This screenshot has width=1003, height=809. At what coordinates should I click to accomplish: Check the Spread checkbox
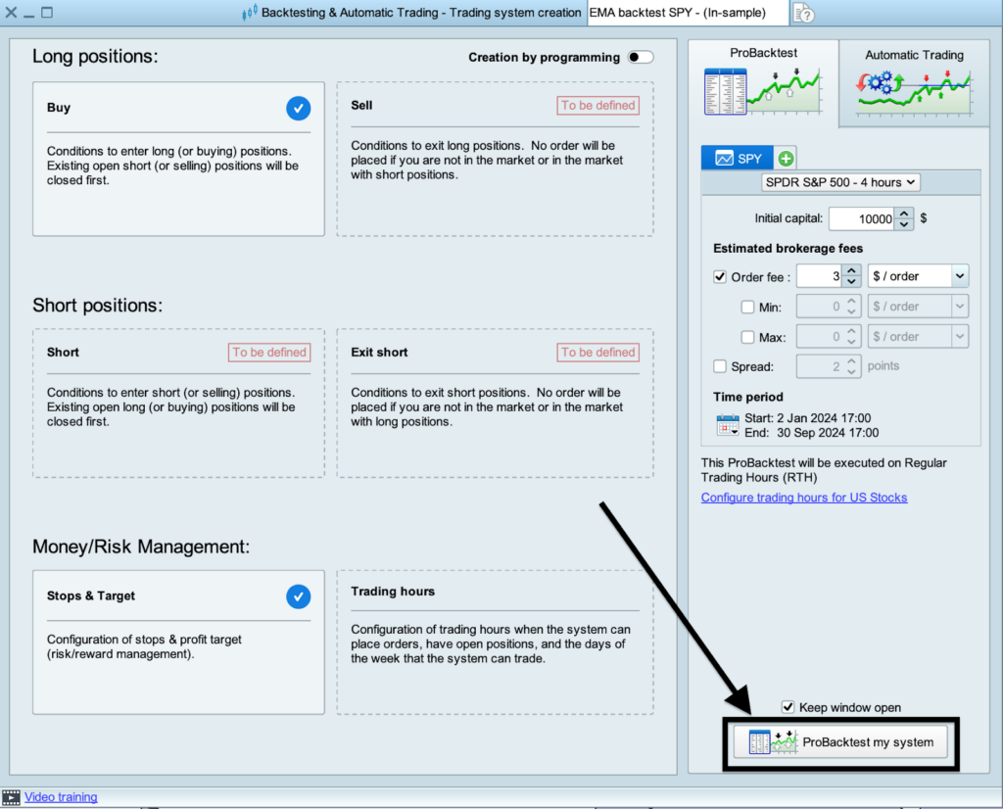click(x=719, y=367)
